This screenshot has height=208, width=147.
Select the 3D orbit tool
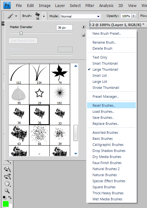point(7,176)
